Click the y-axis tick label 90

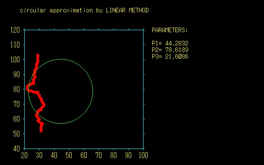(16, 74)
